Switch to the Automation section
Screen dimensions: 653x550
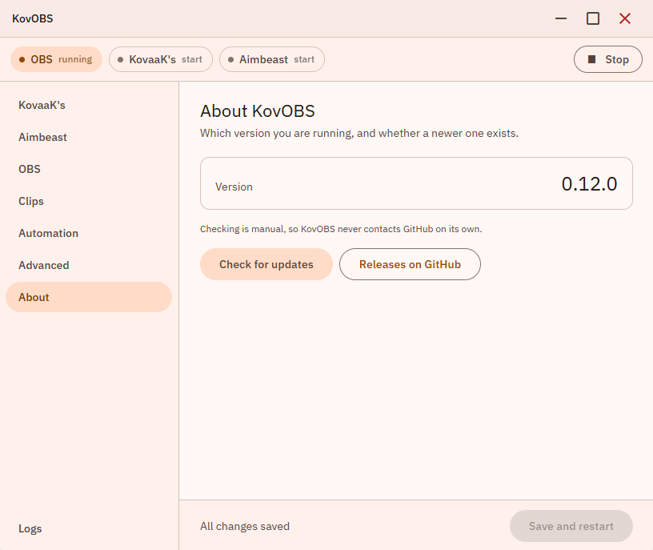89,233
